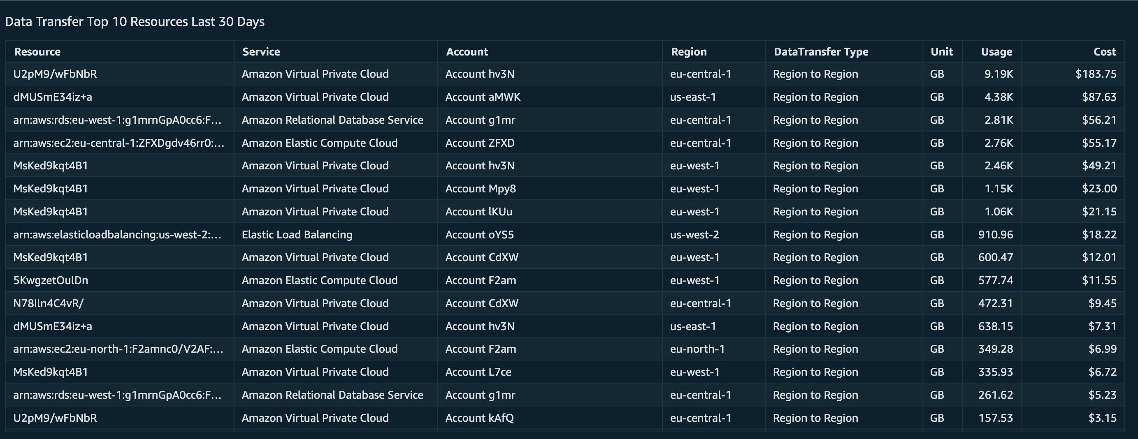The image size is (1138, 439).
Task: Sort the table by the Usage column
Action: (996, 51)
